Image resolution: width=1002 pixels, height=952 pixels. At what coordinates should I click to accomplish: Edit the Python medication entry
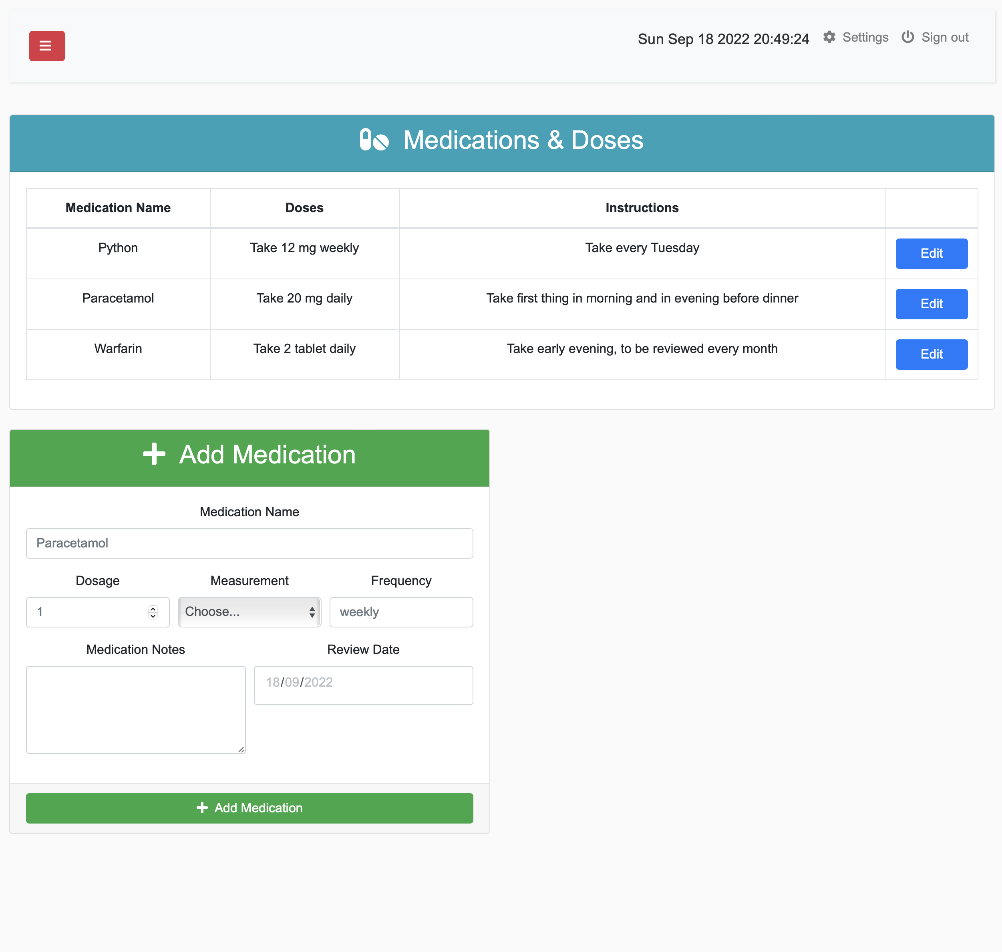tap(932, 253)
